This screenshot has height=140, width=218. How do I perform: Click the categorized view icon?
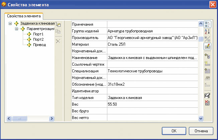(x=207, y=24)
